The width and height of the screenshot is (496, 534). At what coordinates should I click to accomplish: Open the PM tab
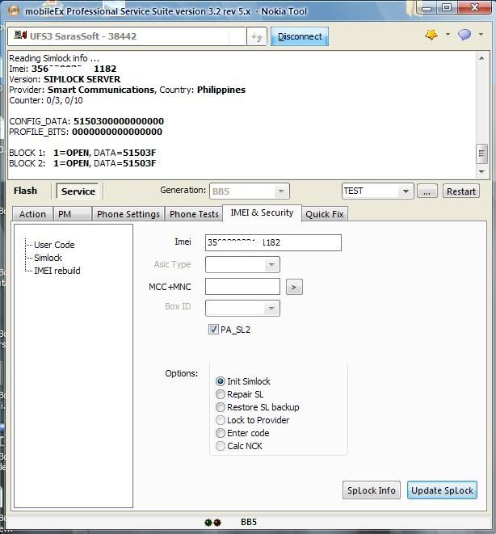pyautogui.click(x=73, y=214)
